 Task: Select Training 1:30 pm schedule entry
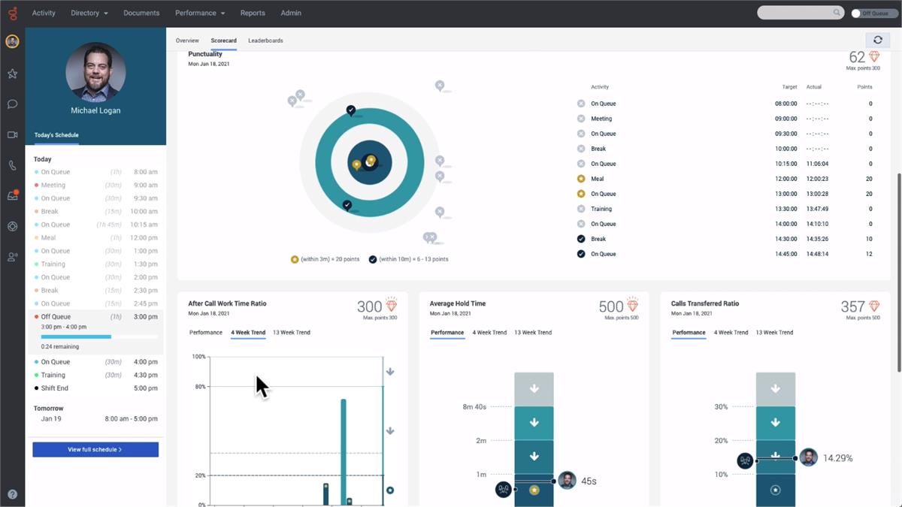click(95, 264)
